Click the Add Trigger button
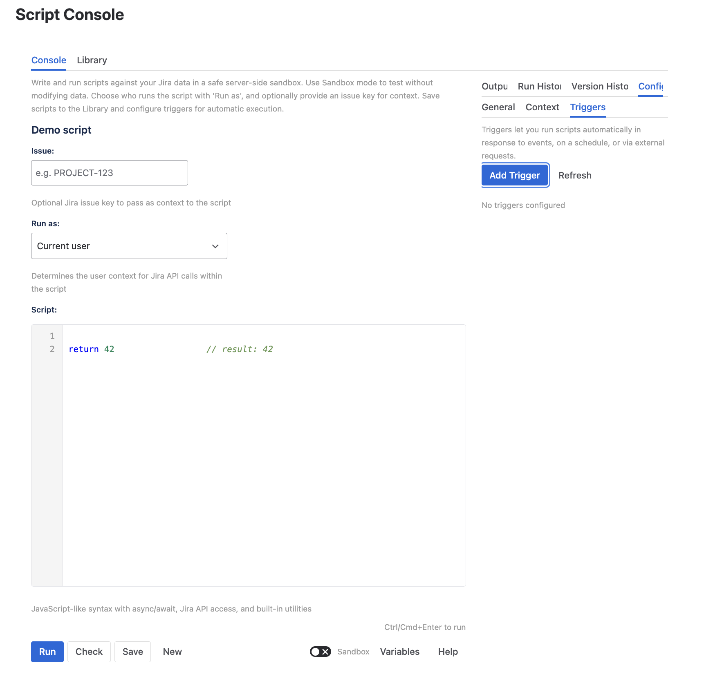This screenshot has width=704, height=692. (515, 175)
